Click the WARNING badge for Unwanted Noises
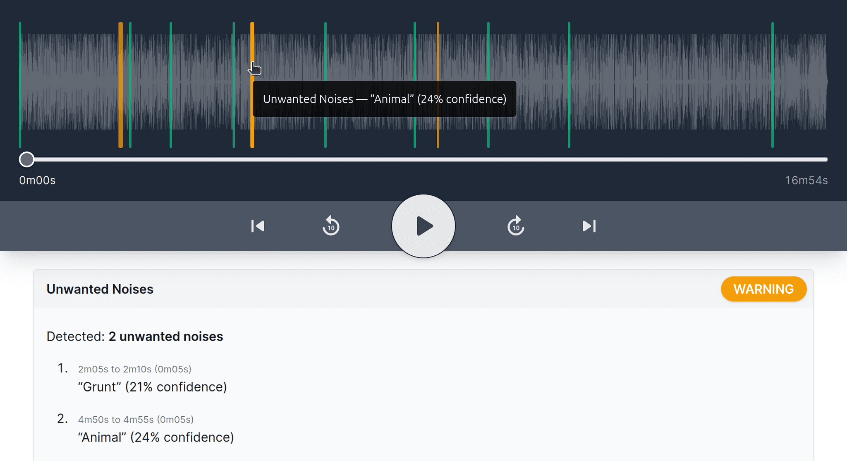 (763, 289)
